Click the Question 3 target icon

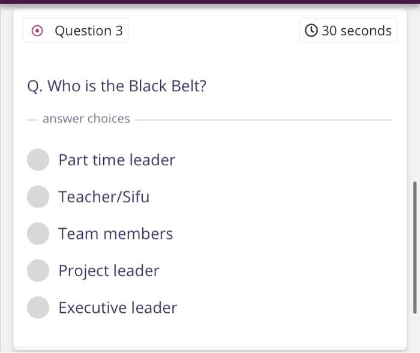tap(37, 31)
